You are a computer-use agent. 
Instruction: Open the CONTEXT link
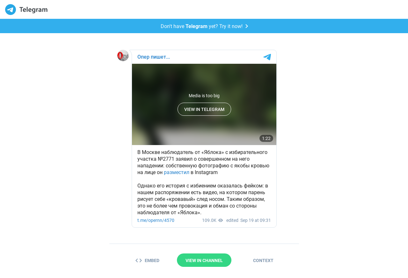263,260
